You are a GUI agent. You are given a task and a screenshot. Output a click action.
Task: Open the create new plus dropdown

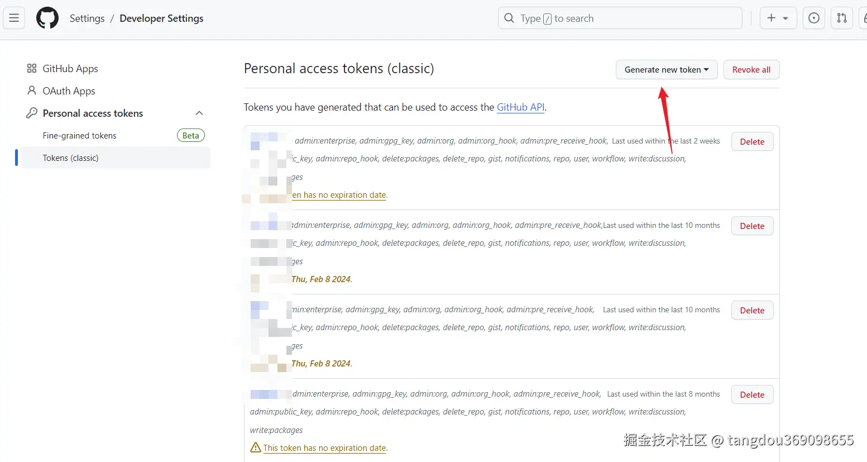pos(778,18)
